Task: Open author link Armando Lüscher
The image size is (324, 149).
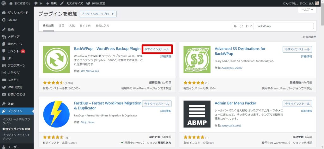Action: coord(232,68)
